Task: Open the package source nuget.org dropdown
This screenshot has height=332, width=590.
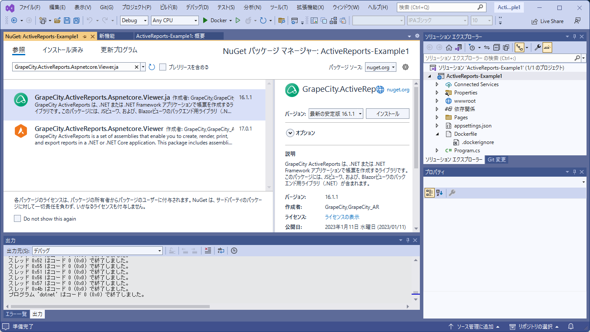Action: (x=381, y=67)
